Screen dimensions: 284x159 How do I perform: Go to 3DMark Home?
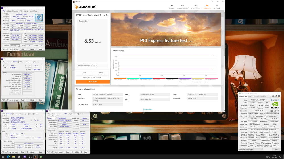(172, 7)
